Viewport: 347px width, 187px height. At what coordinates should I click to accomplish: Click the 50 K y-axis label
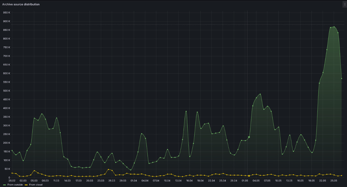click(7, 169)
